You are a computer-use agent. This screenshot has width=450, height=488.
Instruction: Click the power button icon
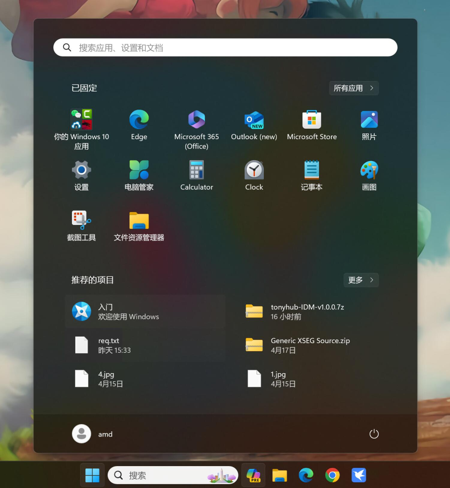pyautogui.click(x=374, y=434)
